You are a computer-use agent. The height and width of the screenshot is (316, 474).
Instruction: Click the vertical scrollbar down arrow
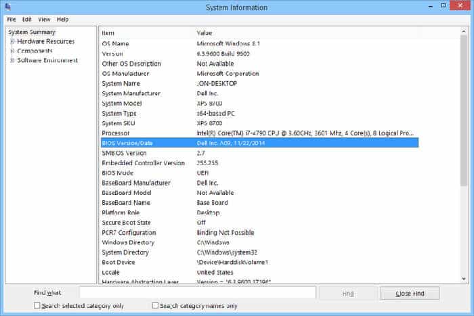click(x=464, y=279)
